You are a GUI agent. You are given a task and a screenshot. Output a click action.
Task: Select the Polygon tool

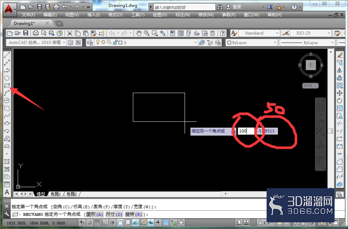[7, 78]
